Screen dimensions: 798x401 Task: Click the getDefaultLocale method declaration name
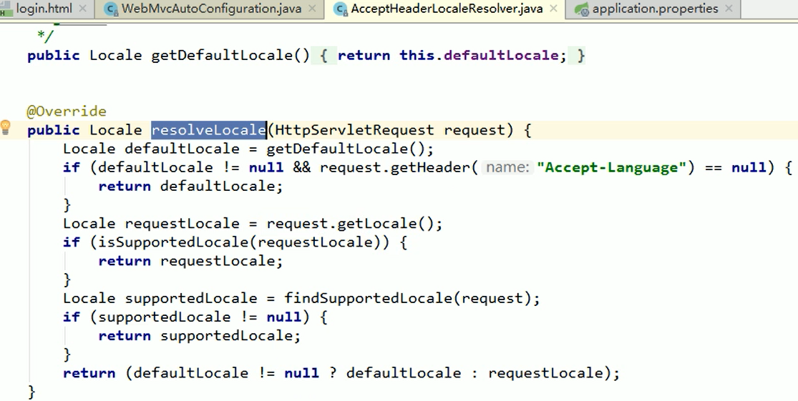pos(221,56)
